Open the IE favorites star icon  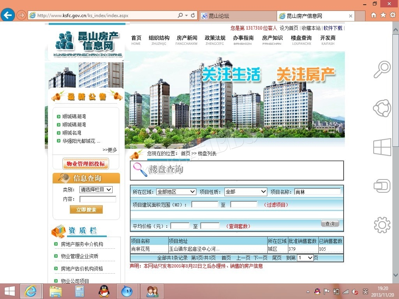(x=383, y=15)
